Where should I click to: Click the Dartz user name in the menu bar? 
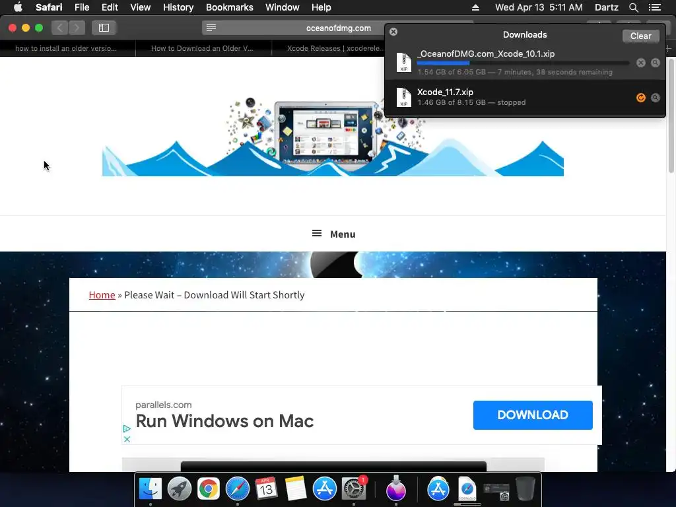tap(606, 7)
